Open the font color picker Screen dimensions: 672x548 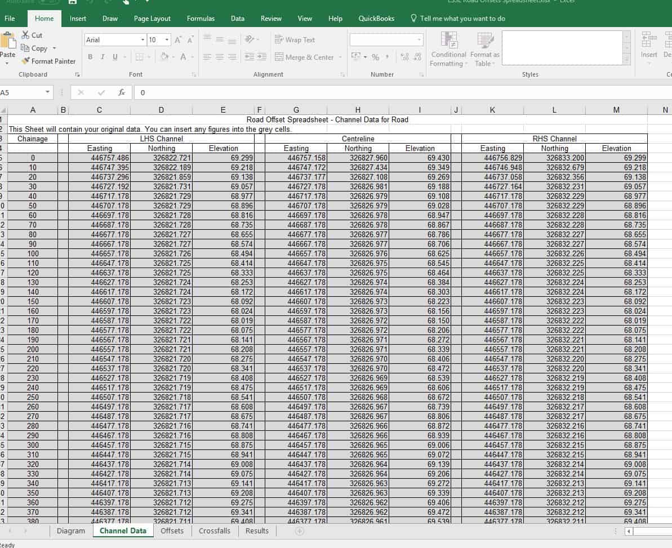tap(193, 57)
